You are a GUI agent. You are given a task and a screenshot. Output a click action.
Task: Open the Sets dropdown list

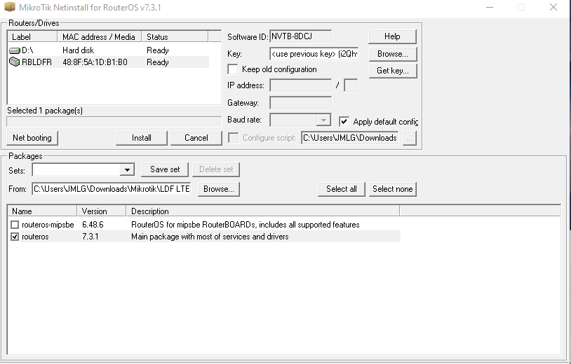[x=127, y=169]
